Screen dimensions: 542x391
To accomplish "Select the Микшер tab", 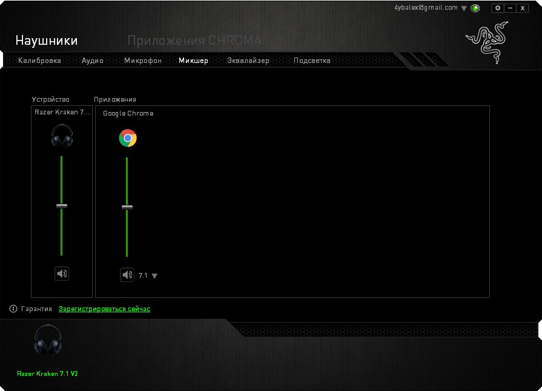I will point(193,61).
